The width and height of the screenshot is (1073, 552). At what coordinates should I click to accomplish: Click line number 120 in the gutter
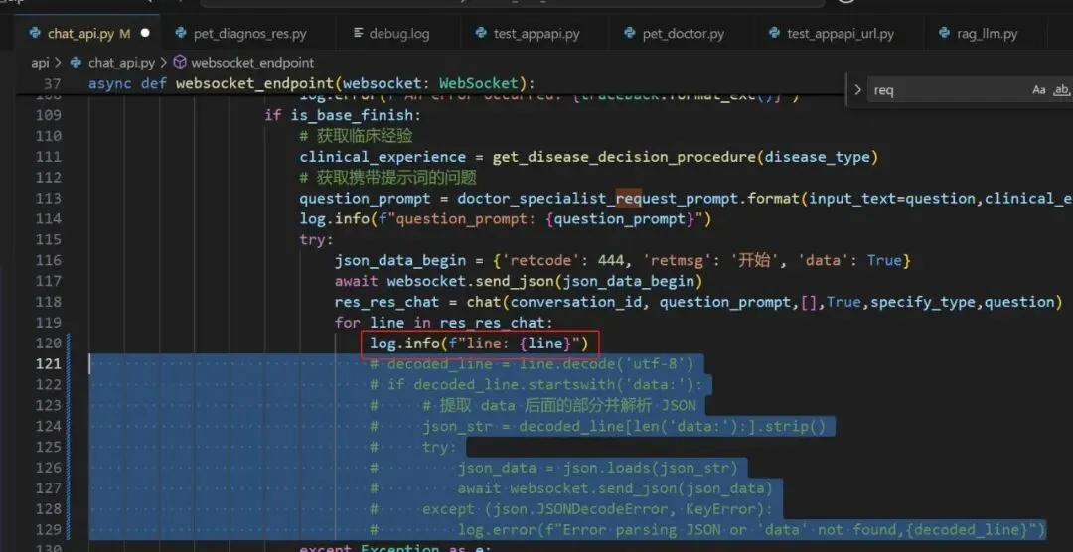point(48,343)
